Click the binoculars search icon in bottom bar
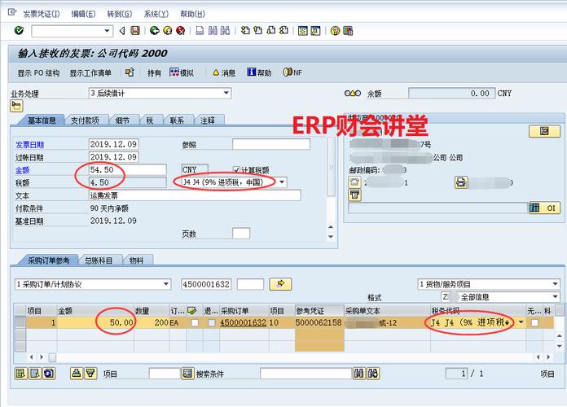 [359, 374]
